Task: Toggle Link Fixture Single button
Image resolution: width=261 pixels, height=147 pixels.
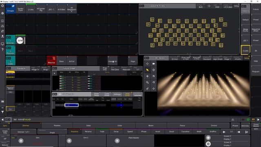Action: tap(52, 131)
